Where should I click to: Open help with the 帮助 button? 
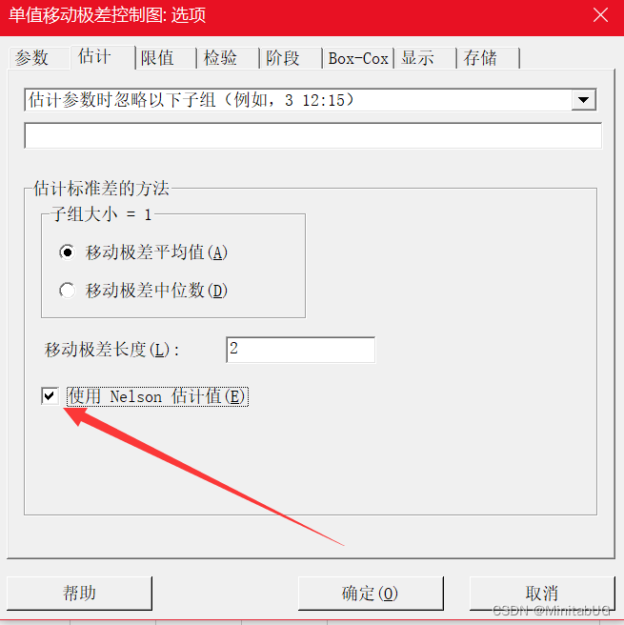(x=79, y=593)
